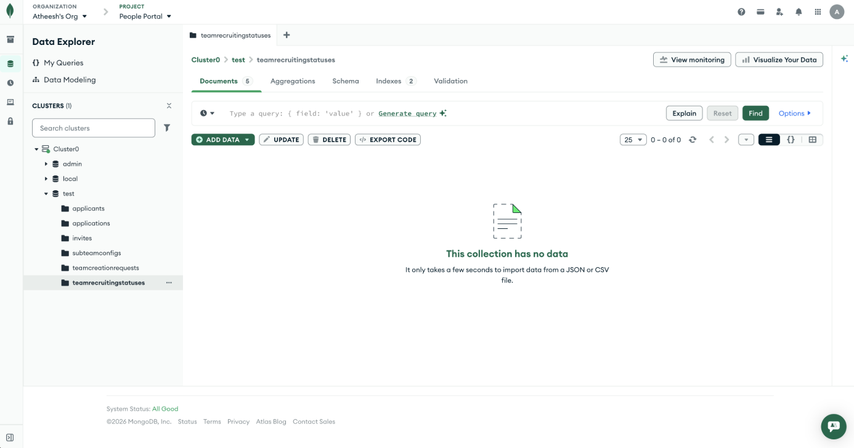
Task: Open the Help menu icon
Action: pyautogui.click(x=741, y=11)
